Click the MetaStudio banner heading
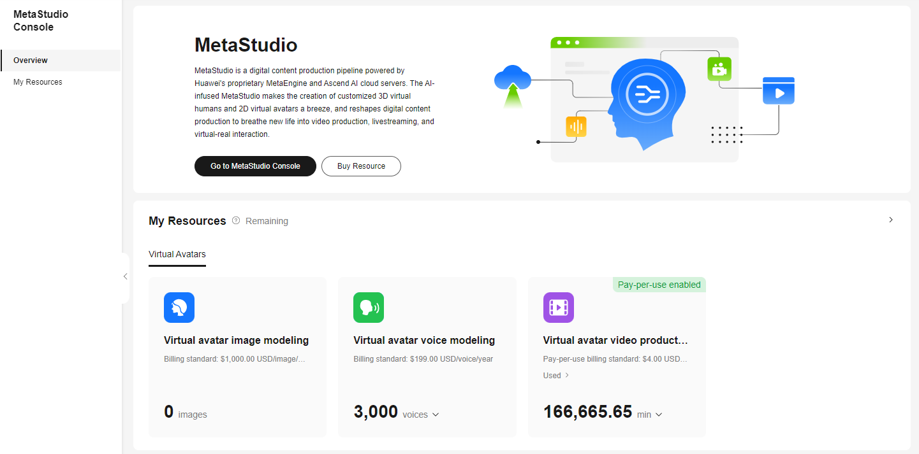The height and width of the screenshot is (454, 919). coord(246,45)
